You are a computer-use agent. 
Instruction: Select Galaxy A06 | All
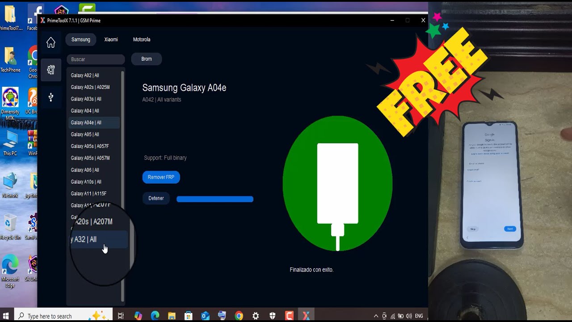94,170
